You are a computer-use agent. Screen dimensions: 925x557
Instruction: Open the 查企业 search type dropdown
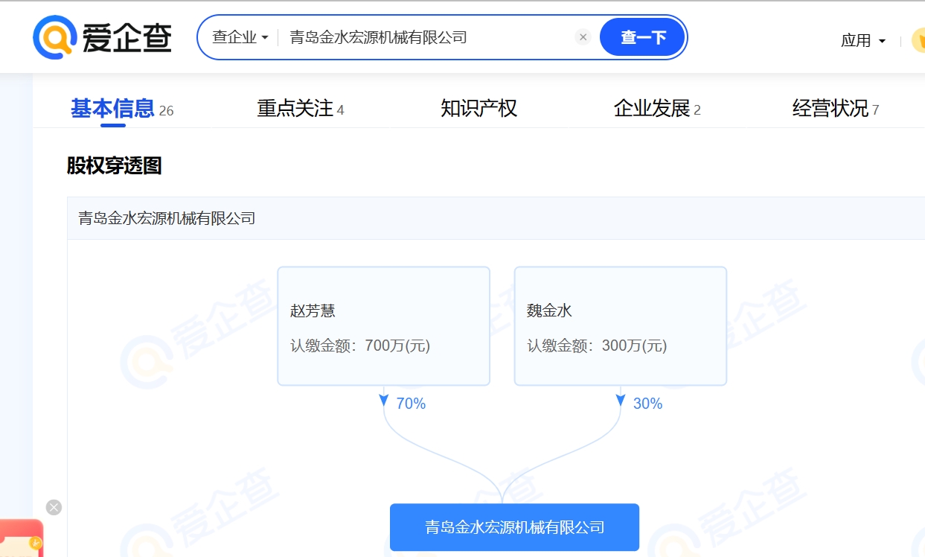[240, 37]
